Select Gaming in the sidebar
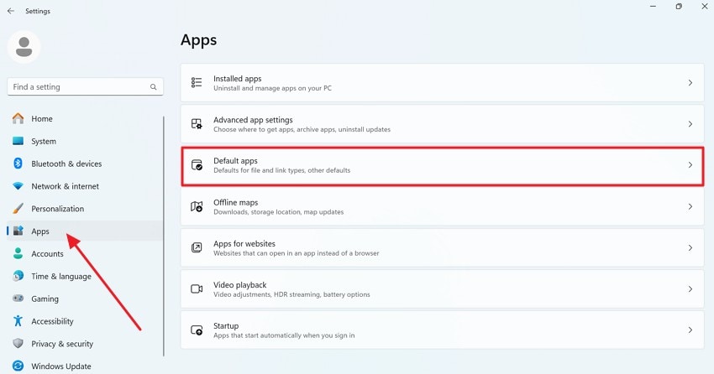Viewport: 714px width, 374px height. point(85,299)
